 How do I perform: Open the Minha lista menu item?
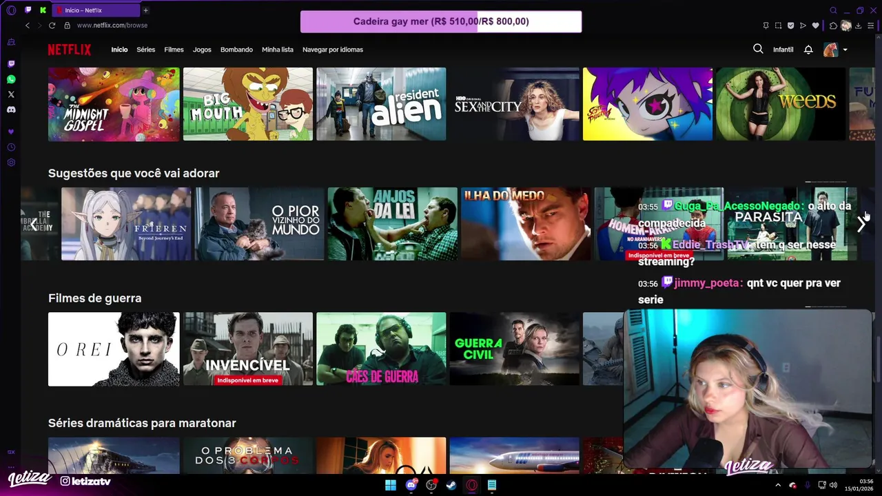pyautogui.click(x=278, y=50)
